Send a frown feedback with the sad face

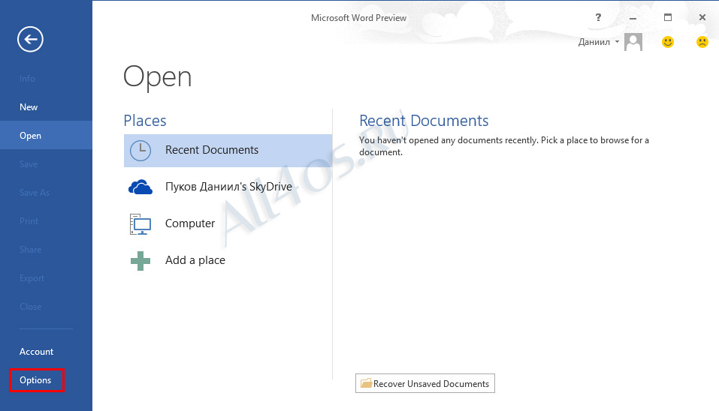702,42
